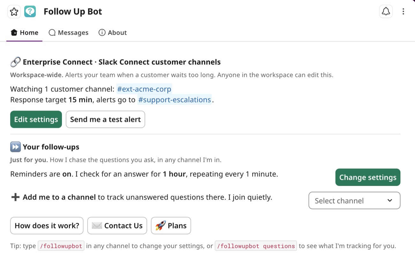Open notification bell settings
The height and width of the screenshot is (258, 415).
386,11
